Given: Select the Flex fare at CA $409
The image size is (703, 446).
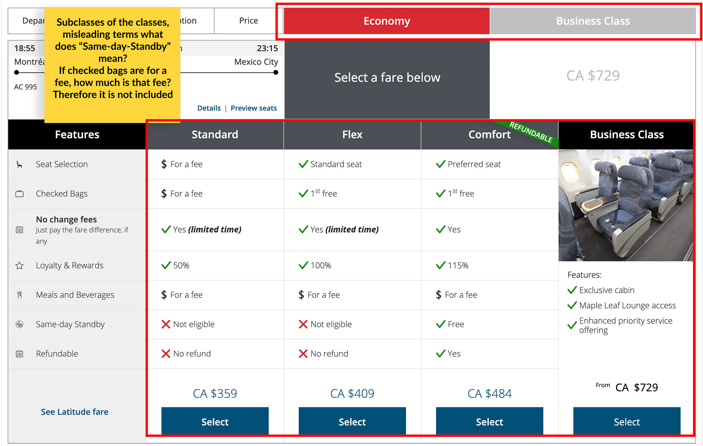Looking at the screenshot, I should point(352,422).
